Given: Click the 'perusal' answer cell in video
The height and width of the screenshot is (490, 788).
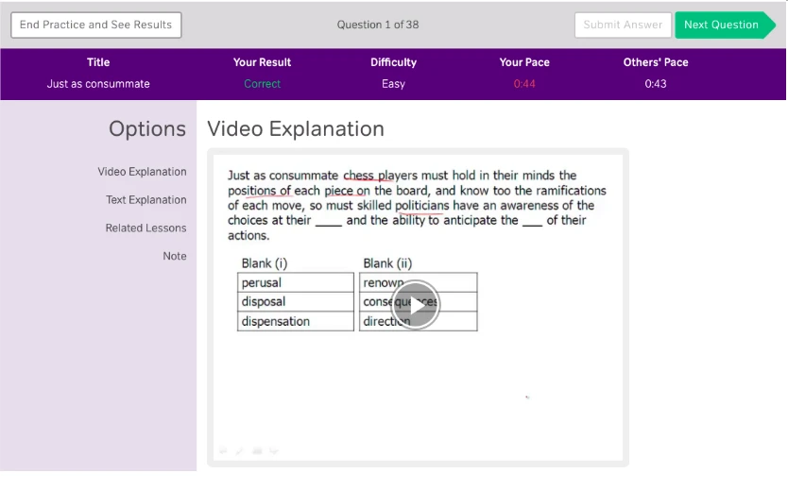Looking at the screenshot, I should tap(295, 282).
